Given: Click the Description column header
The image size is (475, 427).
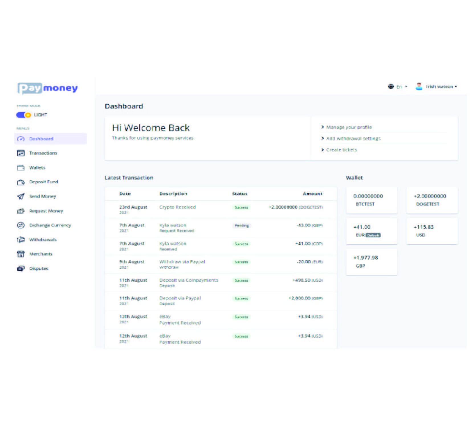Looking at the screenshot, I should click(173, 194).
